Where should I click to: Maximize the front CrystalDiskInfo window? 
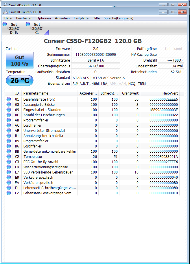(173, 12)
